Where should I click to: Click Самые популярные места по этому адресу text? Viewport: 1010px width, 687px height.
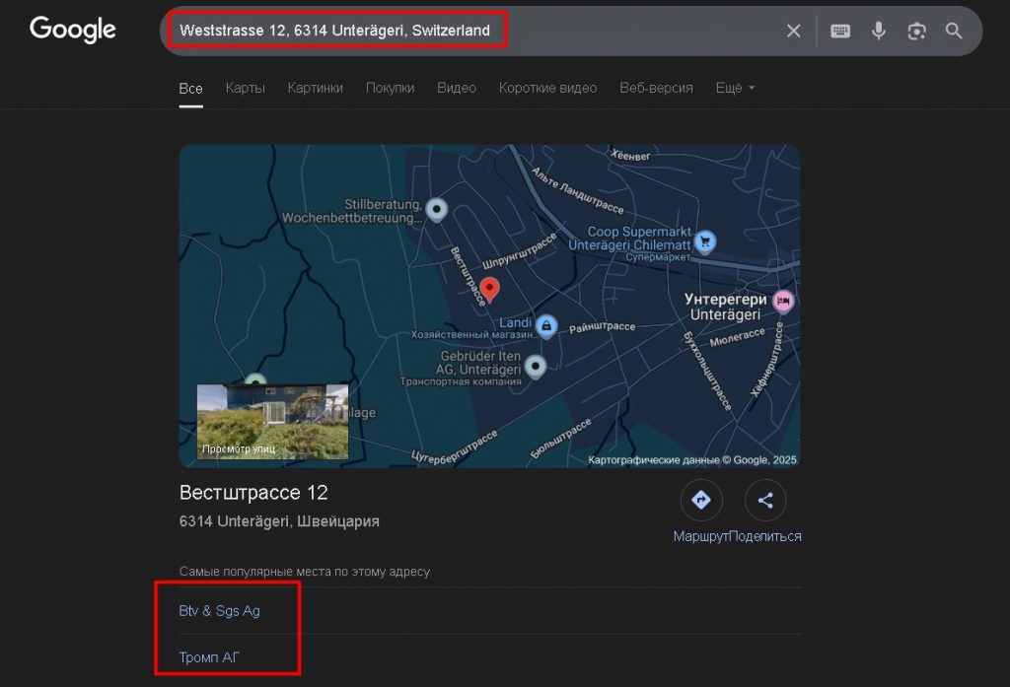coord(304,571)
